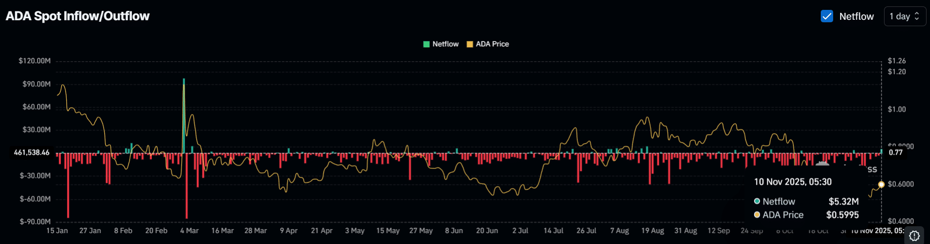Click the 20 Jun date label
Viewport: 930px width, 244px height.
click(487, 231)
